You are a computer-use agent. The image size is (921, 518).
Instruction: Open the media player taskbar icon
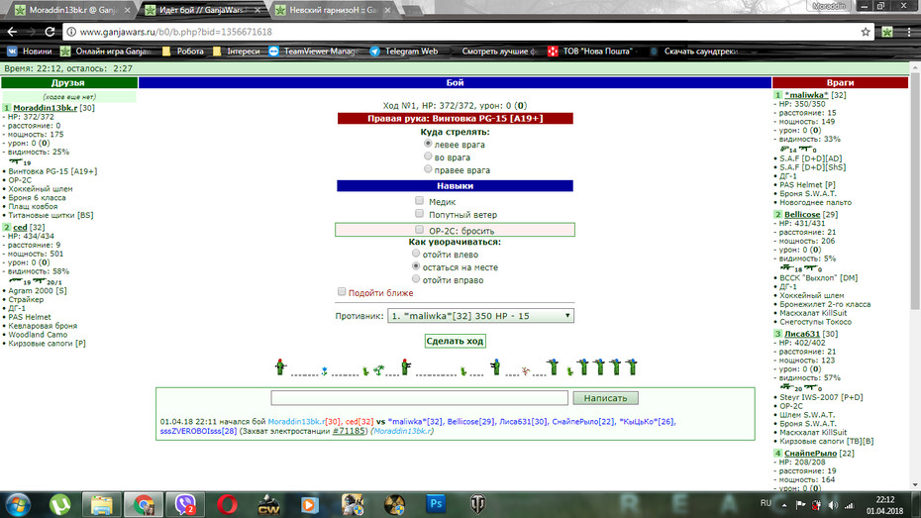310,505
